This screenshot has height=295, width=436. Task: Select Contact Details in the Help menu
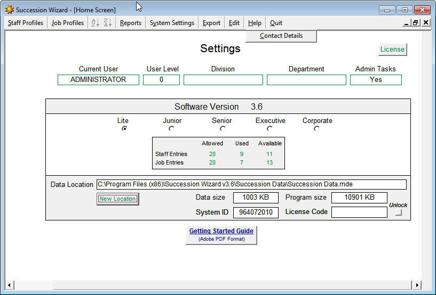click(281, 36)
